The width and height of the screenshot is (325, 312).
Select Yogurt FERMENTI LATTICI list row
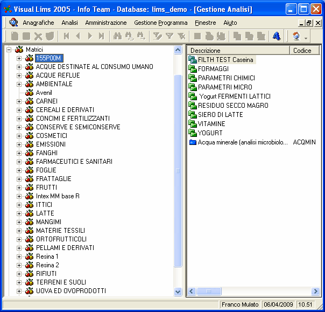(235, 96)
